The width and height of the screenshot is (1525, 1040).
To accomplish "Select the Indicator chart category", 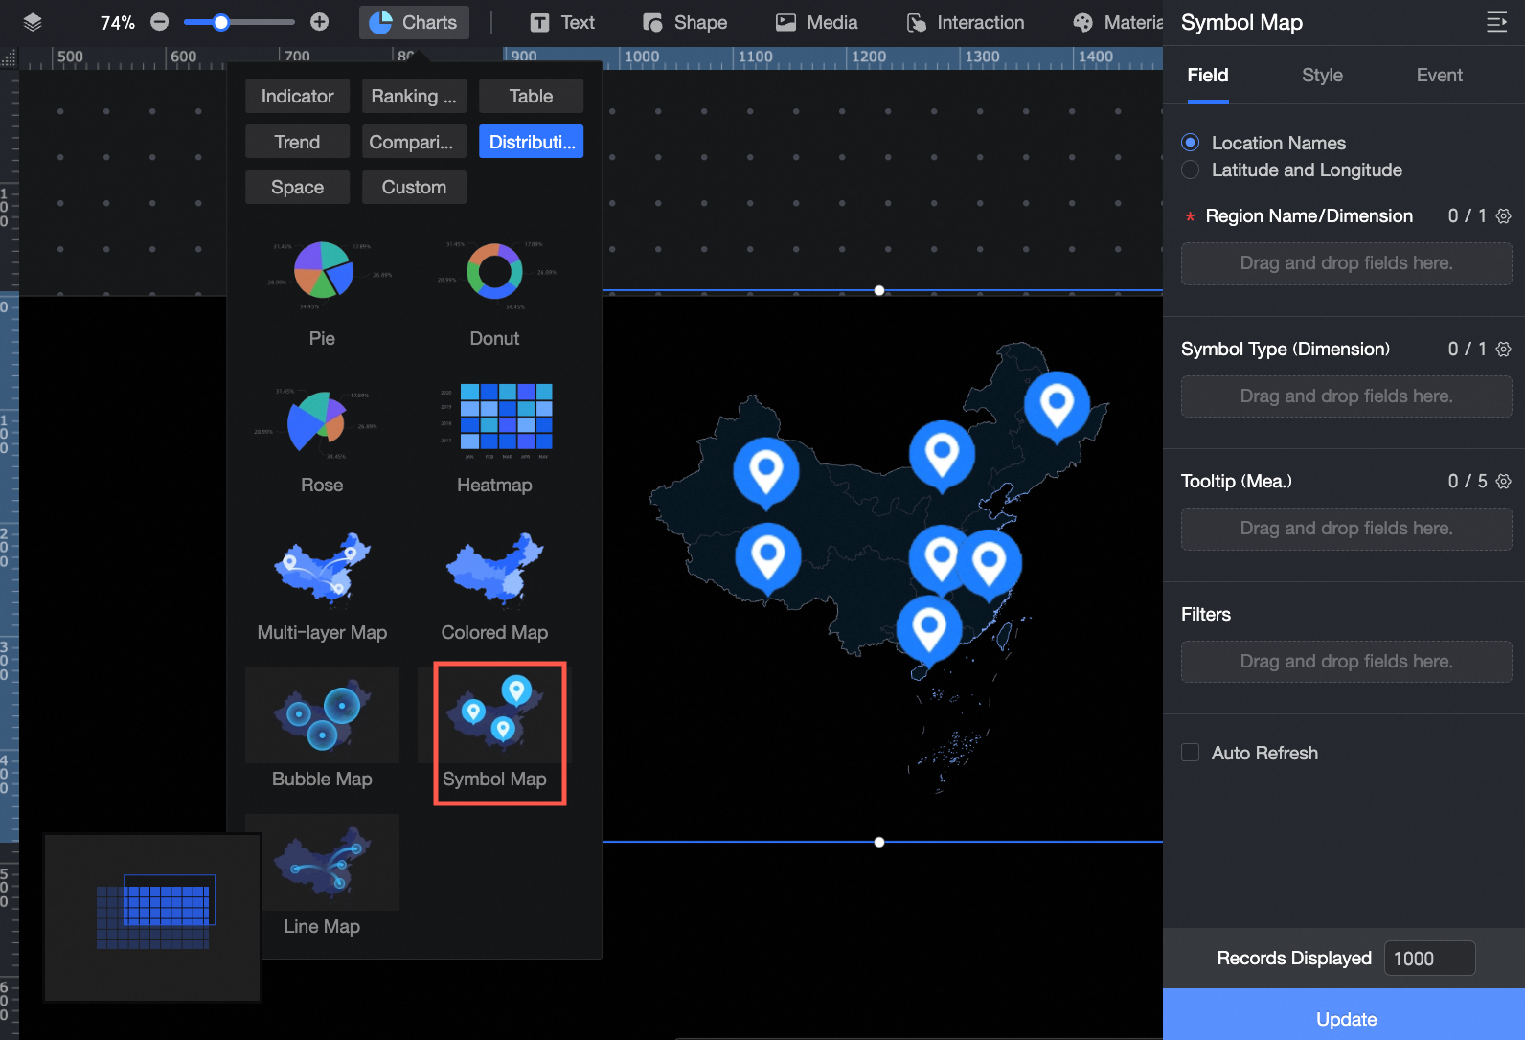I will pos(297,96).
